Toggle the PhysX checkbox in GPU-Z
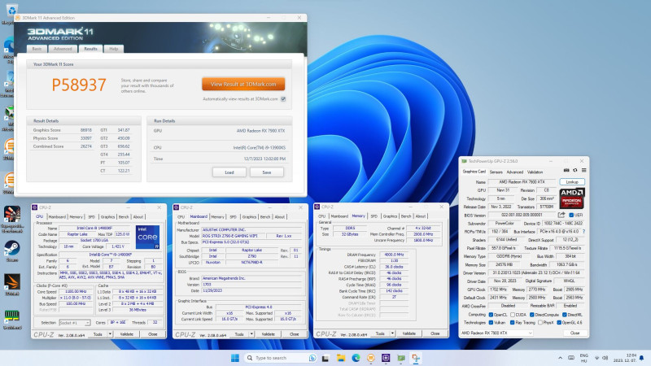The width and height of the screenshot is (651, 366). click(x=540, y=322)
